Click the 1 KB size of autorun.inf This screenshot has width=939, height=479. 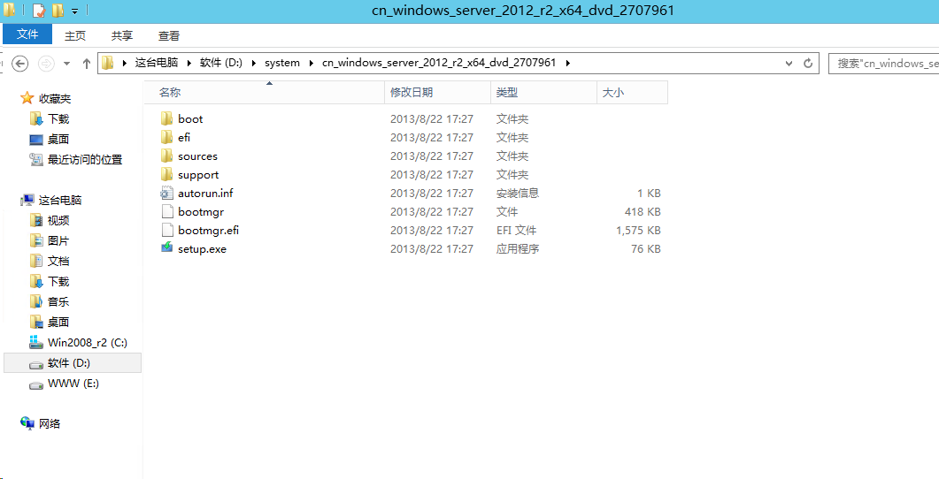click(649, 194)
